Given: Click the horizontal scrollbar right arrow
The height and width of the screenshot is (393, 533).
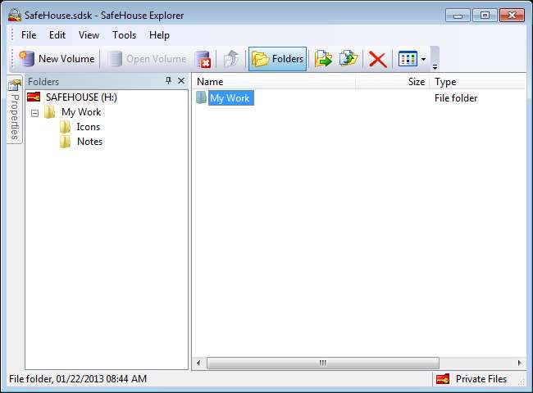Looking at the screenshot, I should pos(520,364).
